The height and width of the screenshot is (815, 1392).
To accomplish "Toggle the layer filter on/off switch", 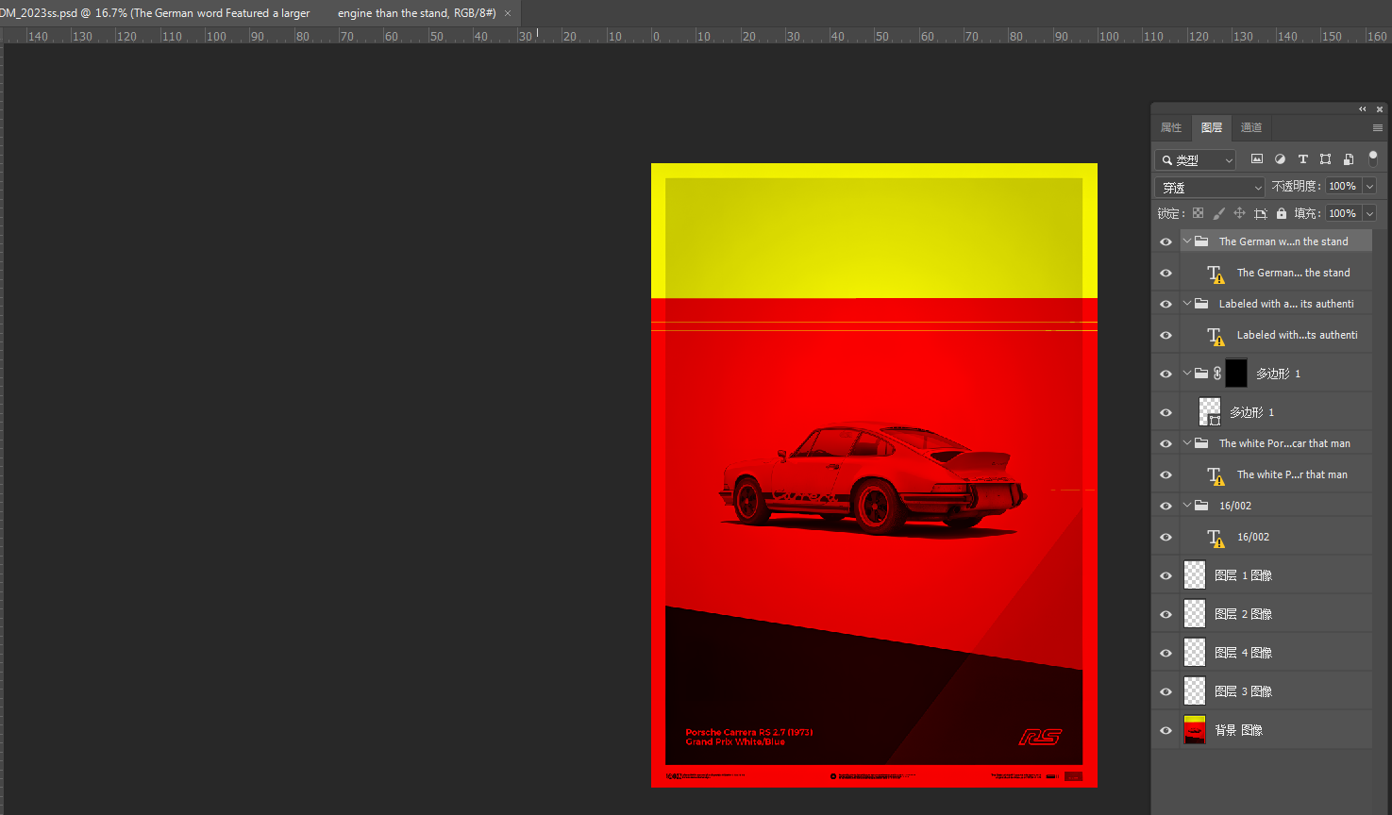I will (x=1373, y=158).
